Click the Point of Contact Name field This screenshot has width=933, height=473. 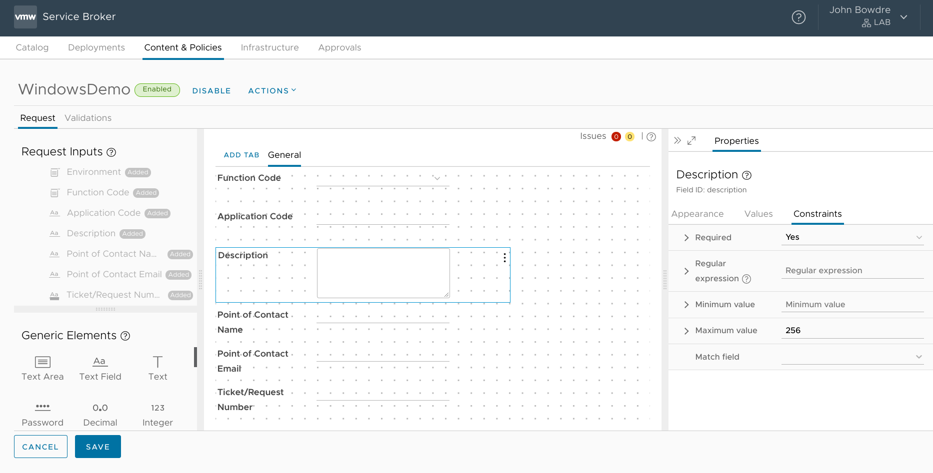[x=383, y=316]
